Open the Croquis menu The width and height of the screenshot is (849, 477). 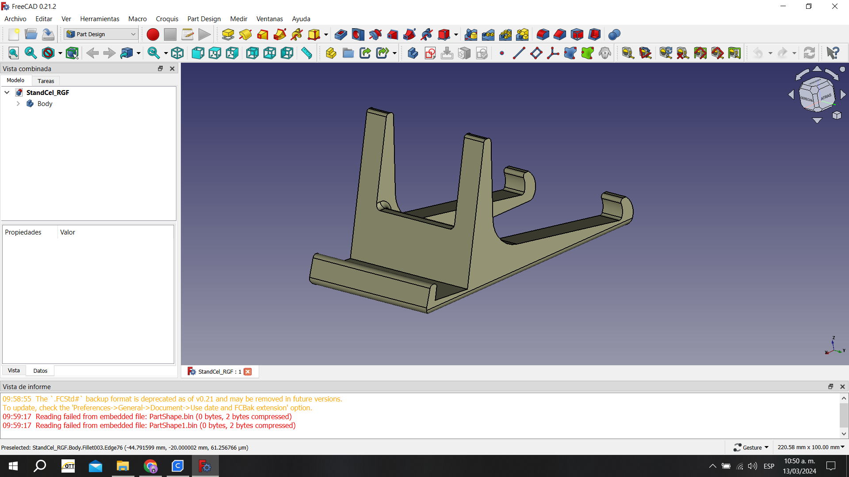[x=167, y=19]
